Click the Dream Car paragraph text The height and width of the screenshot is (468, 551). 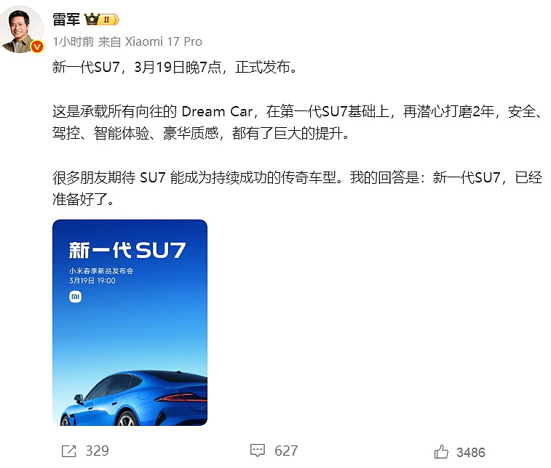297,122
